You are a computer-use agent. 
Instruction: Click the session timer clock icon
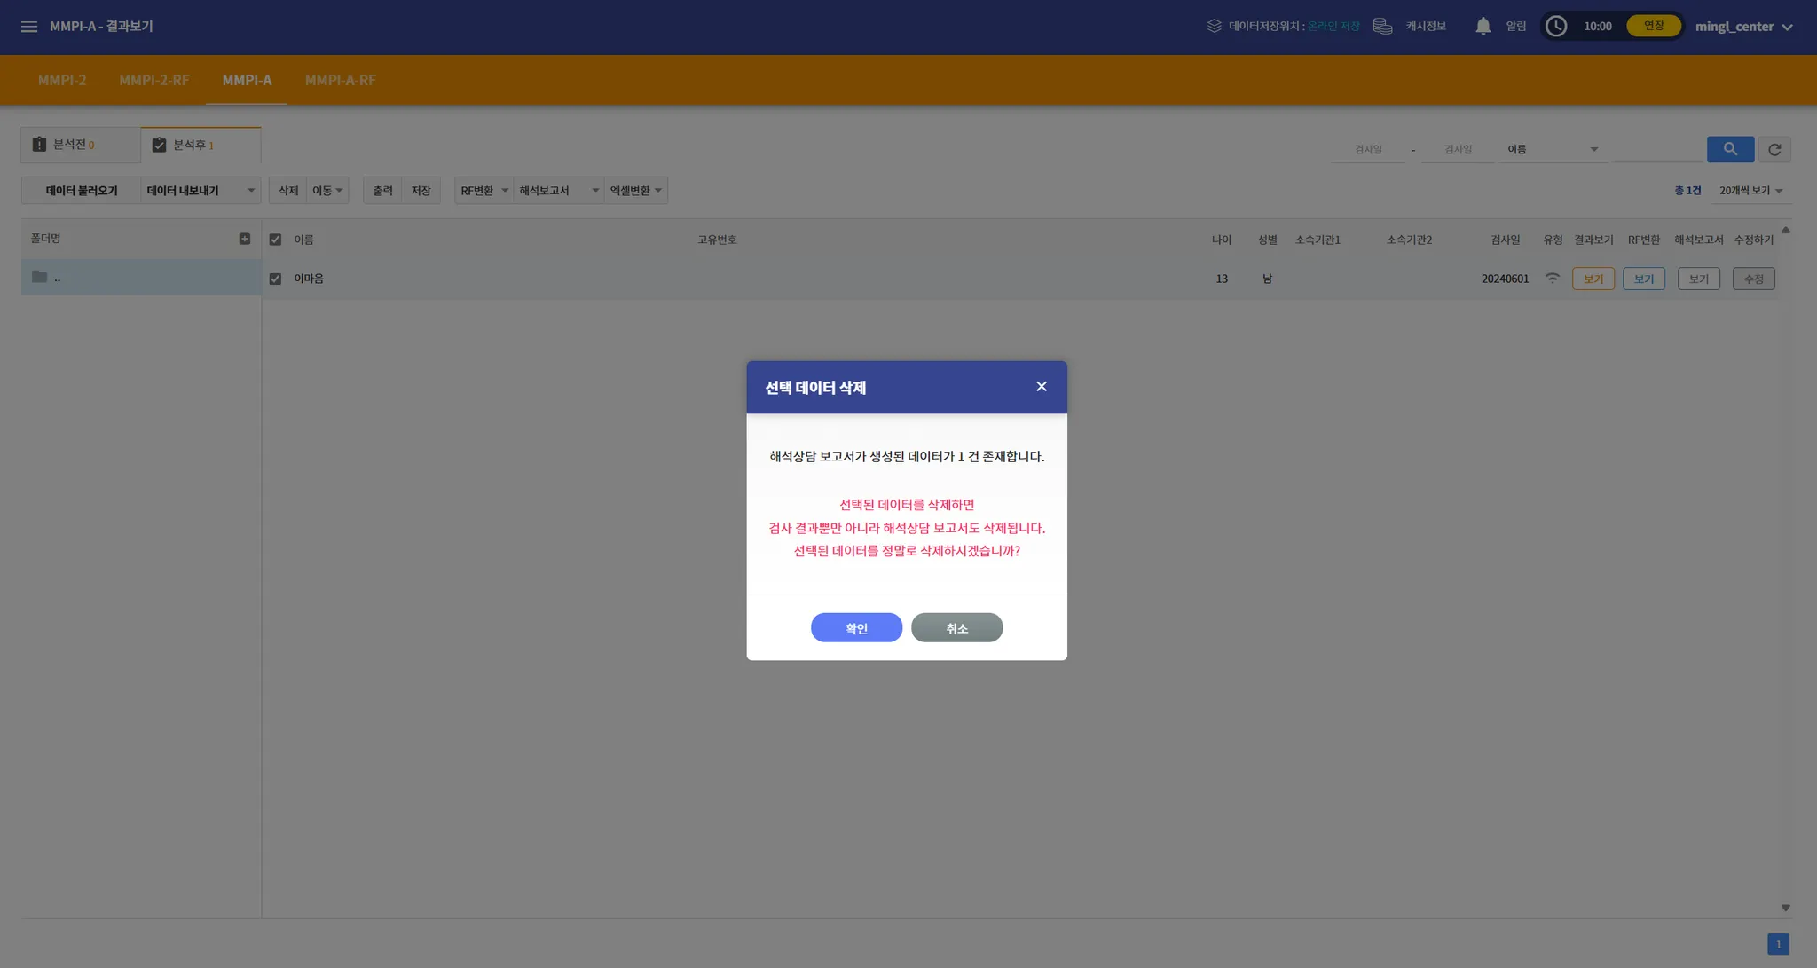point(1556,27)
